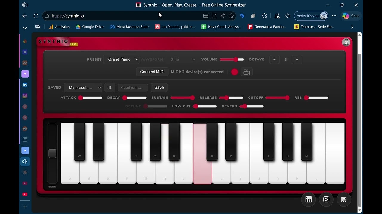Click the Sustain slider
This screenshot has height=214, width=382.
pos(182,98)
